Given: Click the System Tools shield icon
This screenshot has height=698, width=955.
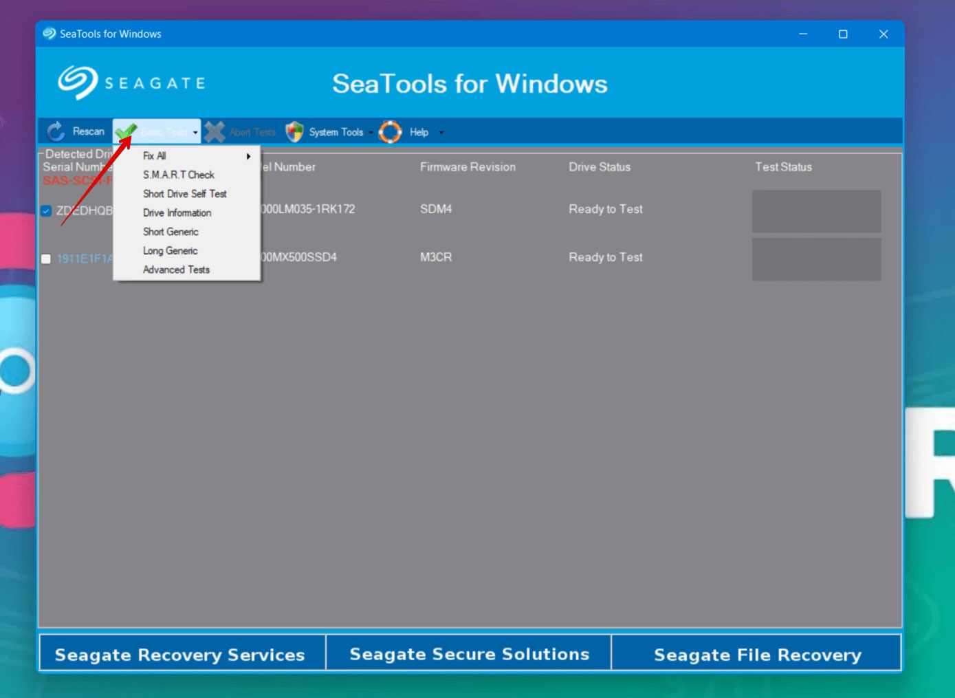Looking at the screenshot, I should (x=294, y=131).
